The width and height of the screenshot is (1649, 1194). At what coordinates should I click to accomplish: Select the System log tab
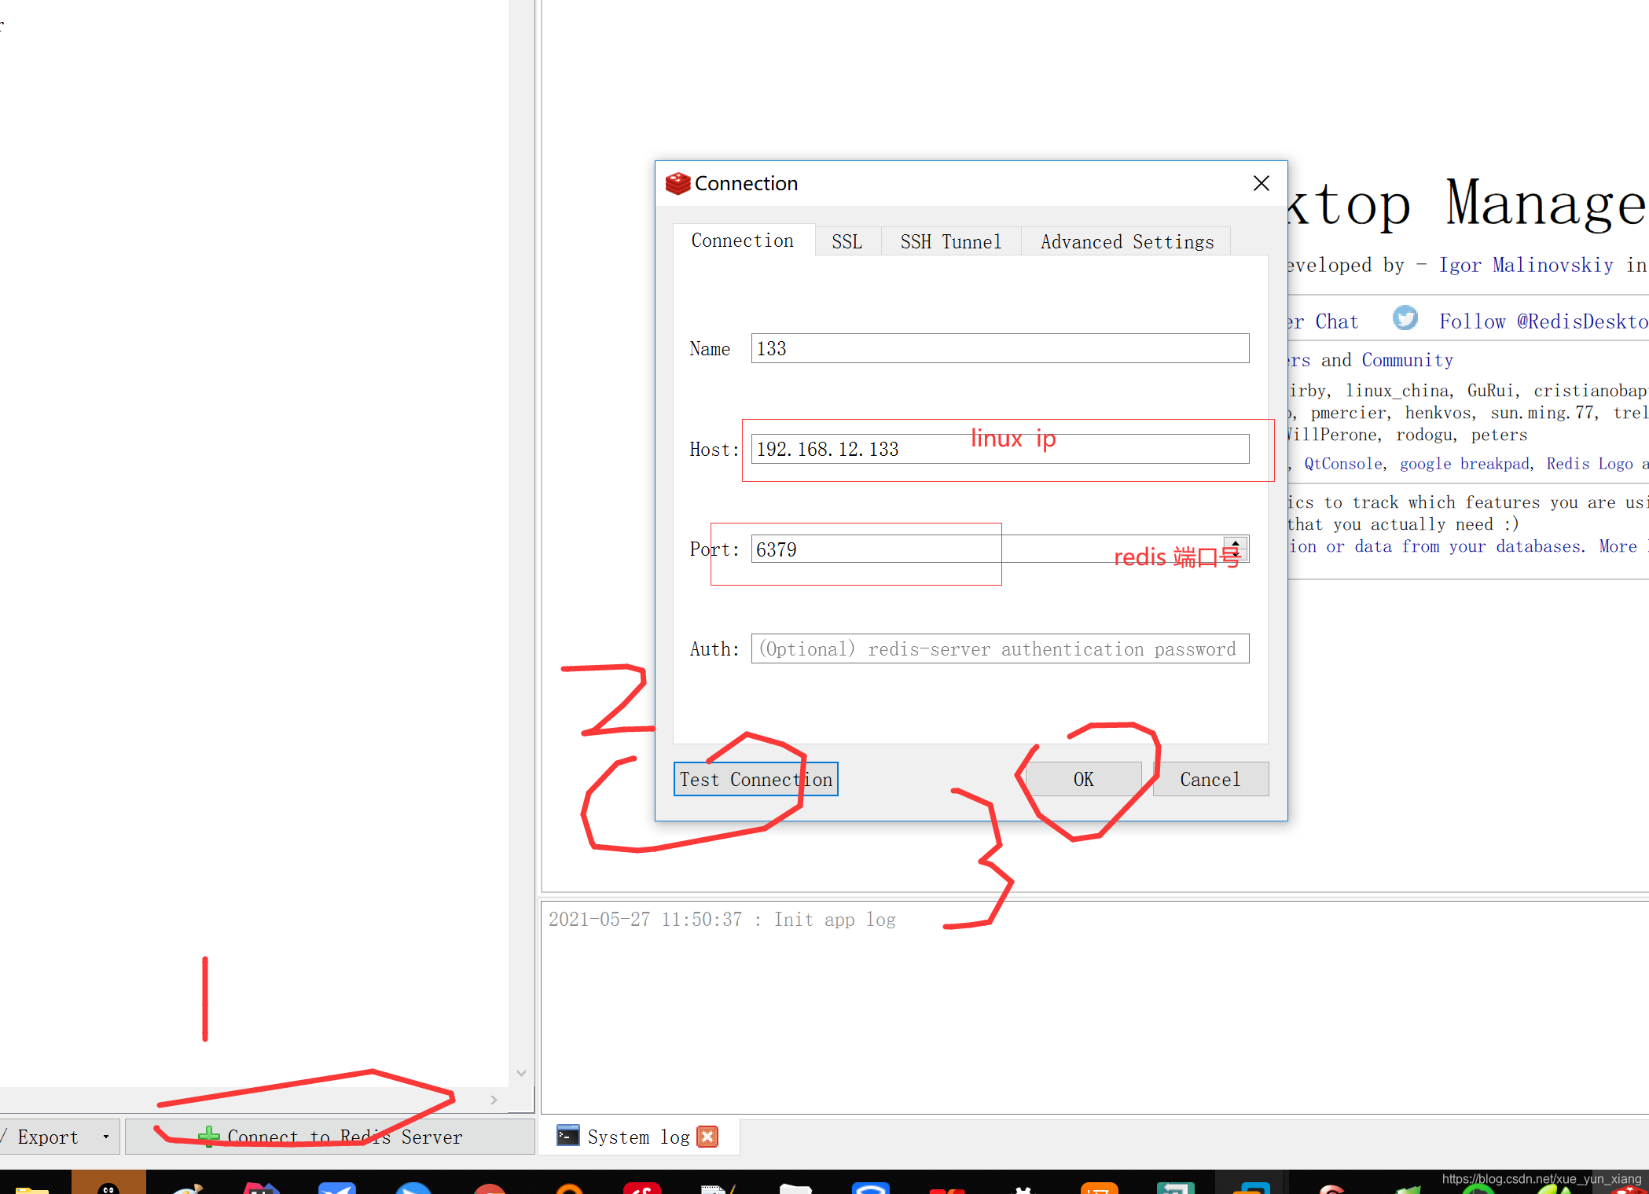[637, 1137]
